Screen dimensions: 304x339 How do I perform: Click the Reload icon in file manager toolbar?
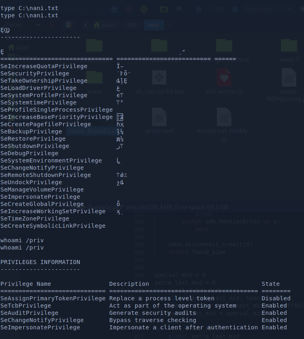coord(144,9)
